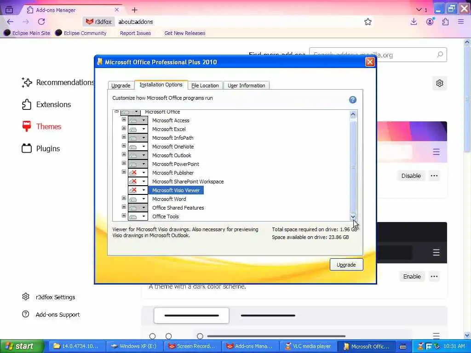Click the Upgrade button in Office installer

coord(346,265)
